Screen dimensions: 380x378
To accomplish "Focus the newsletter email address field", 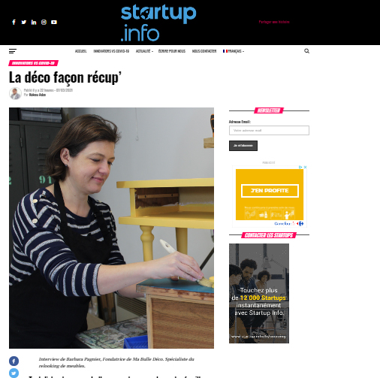I will (269, 130).
